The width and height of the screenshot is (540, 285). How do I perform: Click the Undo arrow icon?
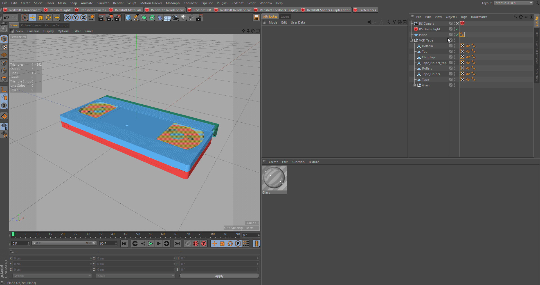tap(6, 18)
